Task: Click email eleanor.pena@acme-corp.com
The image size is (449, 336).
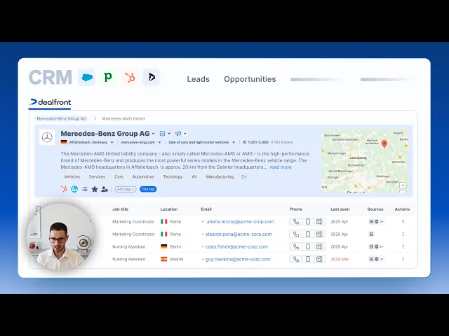Action: click(x=239, y=234)
